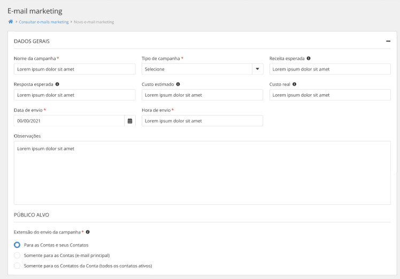Go to Consultar e-mails marketing breadcrumb

point(44,22)
